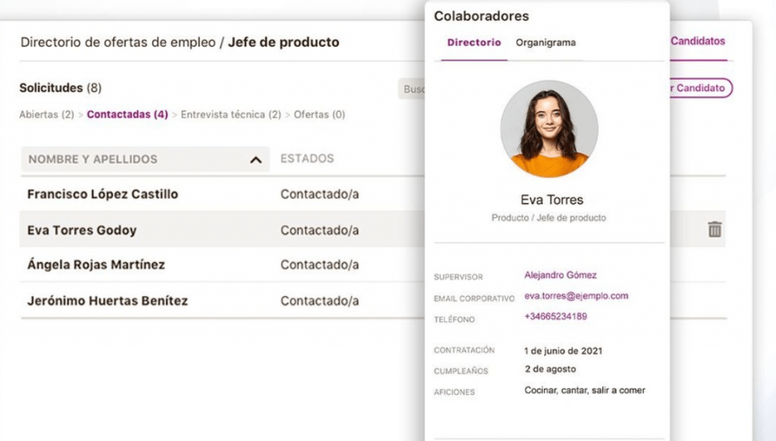Delete Eva Torres Godoy row with trash icon
The height and width of the screenshot is (441, 776).
pyautogui.click(x=714, y=230)
